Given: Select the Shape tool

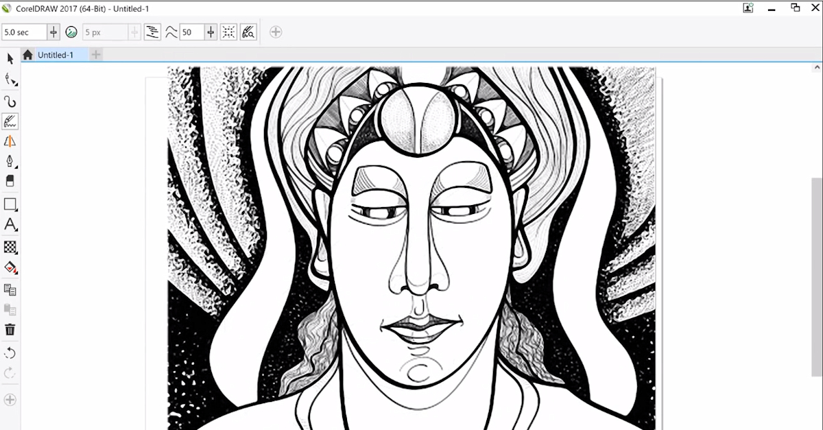Looking at the screenshot, I should [x=10, y=80].
